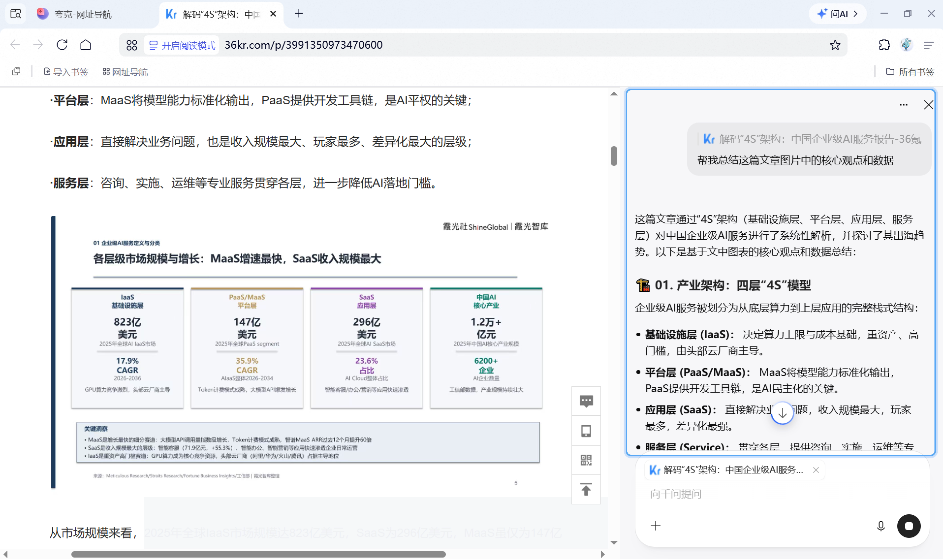The width and height of the screenshot is (943, 559).
Task: Open the tab search icon at top left
Action: click(16, 14)
